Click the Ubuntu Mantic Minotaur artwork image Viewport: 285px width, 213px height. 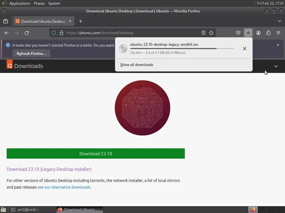pyautogui.click(x=142, y=108)
